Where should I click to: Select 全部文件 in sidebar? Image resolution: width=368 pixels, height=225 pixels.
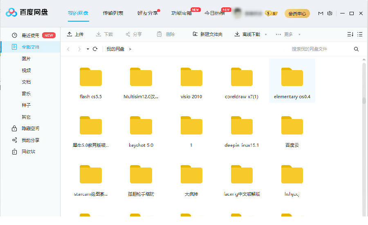coord(30,47)
